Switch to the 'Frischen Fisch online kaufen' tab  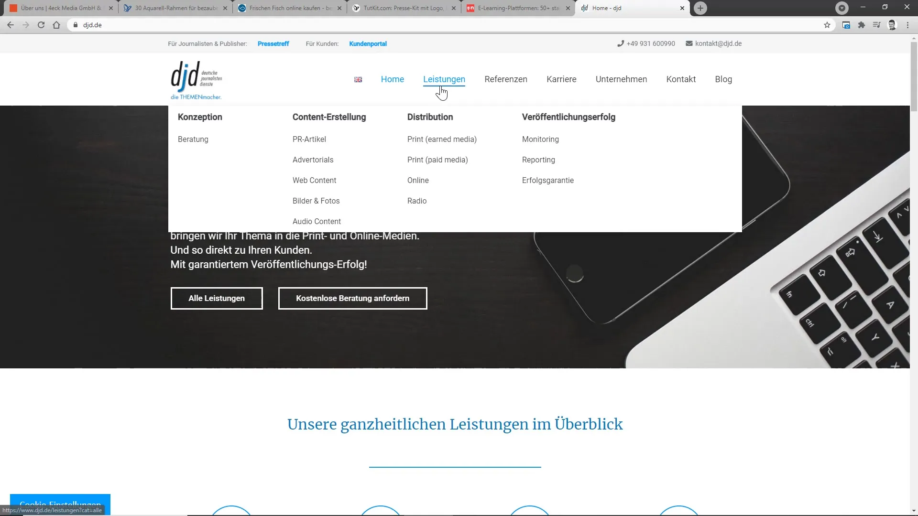[x=289, y=8]
